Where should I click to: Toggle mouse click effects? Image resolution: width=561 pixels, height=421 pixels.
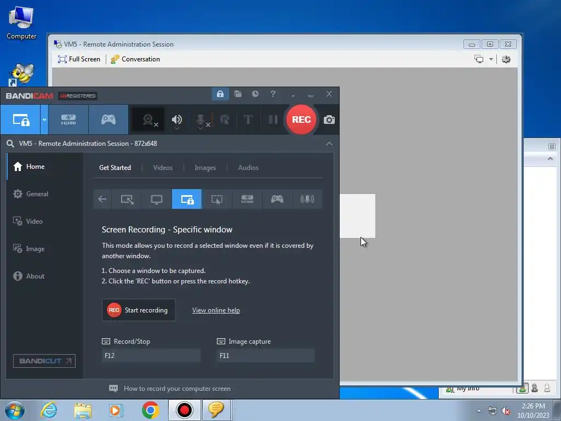coord(225,120)
